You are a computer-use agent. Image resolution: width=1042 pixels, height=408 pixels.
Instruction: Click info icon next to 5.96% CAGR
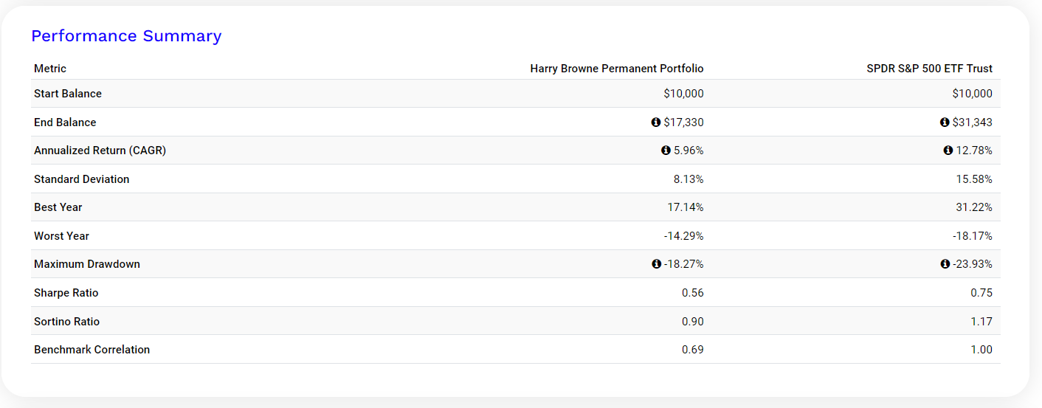666,151
